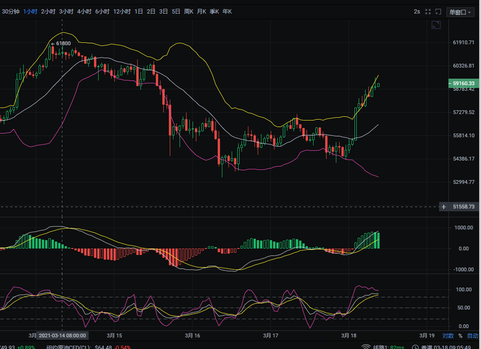Screen dimensions: 481x349
Task: Click the plus icon beside 51558.73
Action: click(444, 207)
